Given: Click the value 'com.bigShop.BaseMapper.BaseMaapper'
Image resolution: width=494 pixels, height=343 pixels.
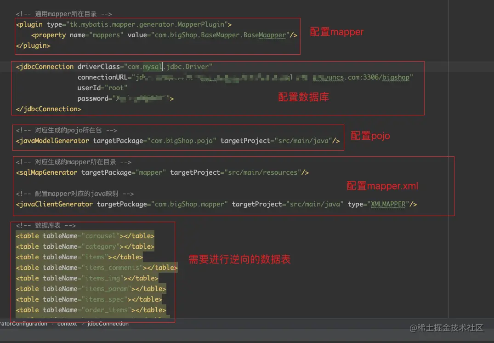Looking at the screenshot, I should click(220, 35).
